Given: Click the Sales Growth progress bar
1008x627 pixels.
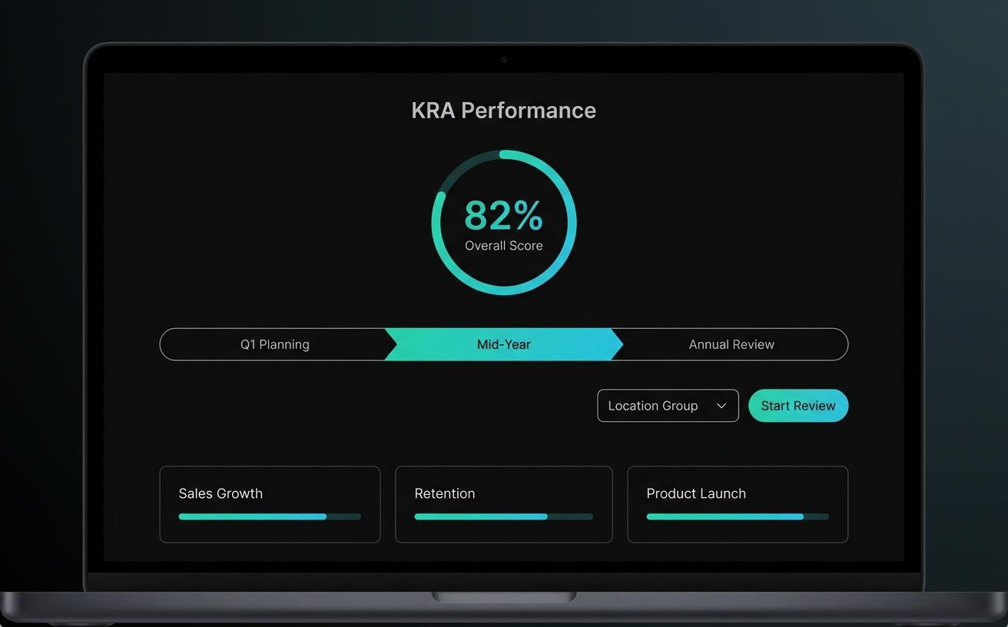Looking at the screenshot, I should (x=270, y=517).
